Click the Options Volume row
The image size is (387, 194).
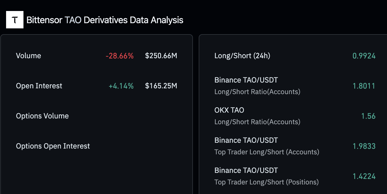coord(42,116)
